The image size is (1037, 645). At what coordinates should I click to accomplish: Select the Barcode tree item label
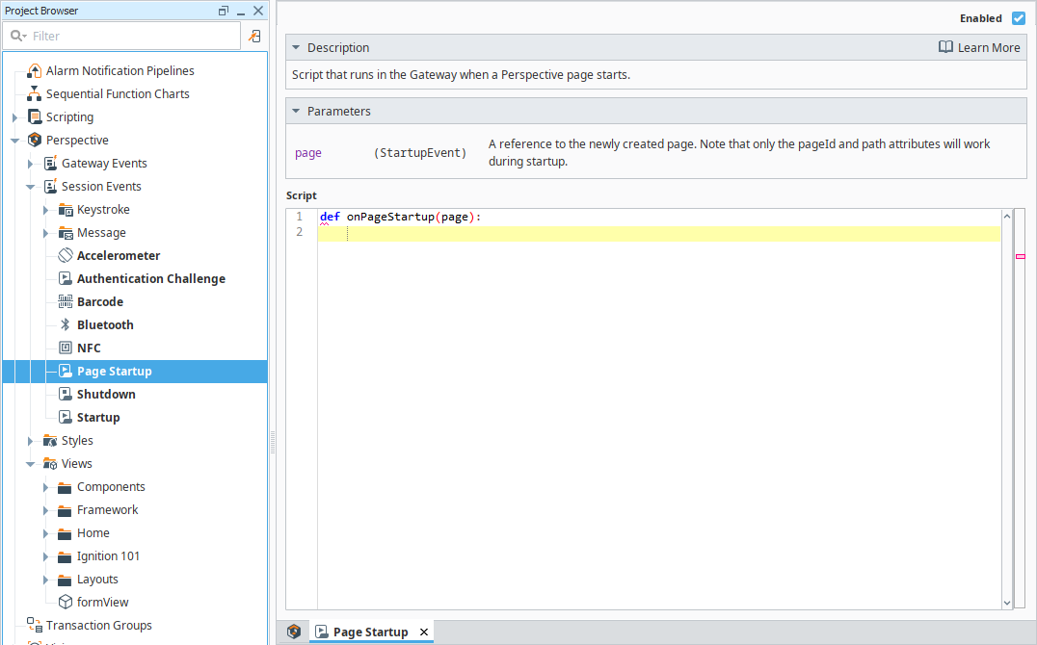tap(100, 301)
